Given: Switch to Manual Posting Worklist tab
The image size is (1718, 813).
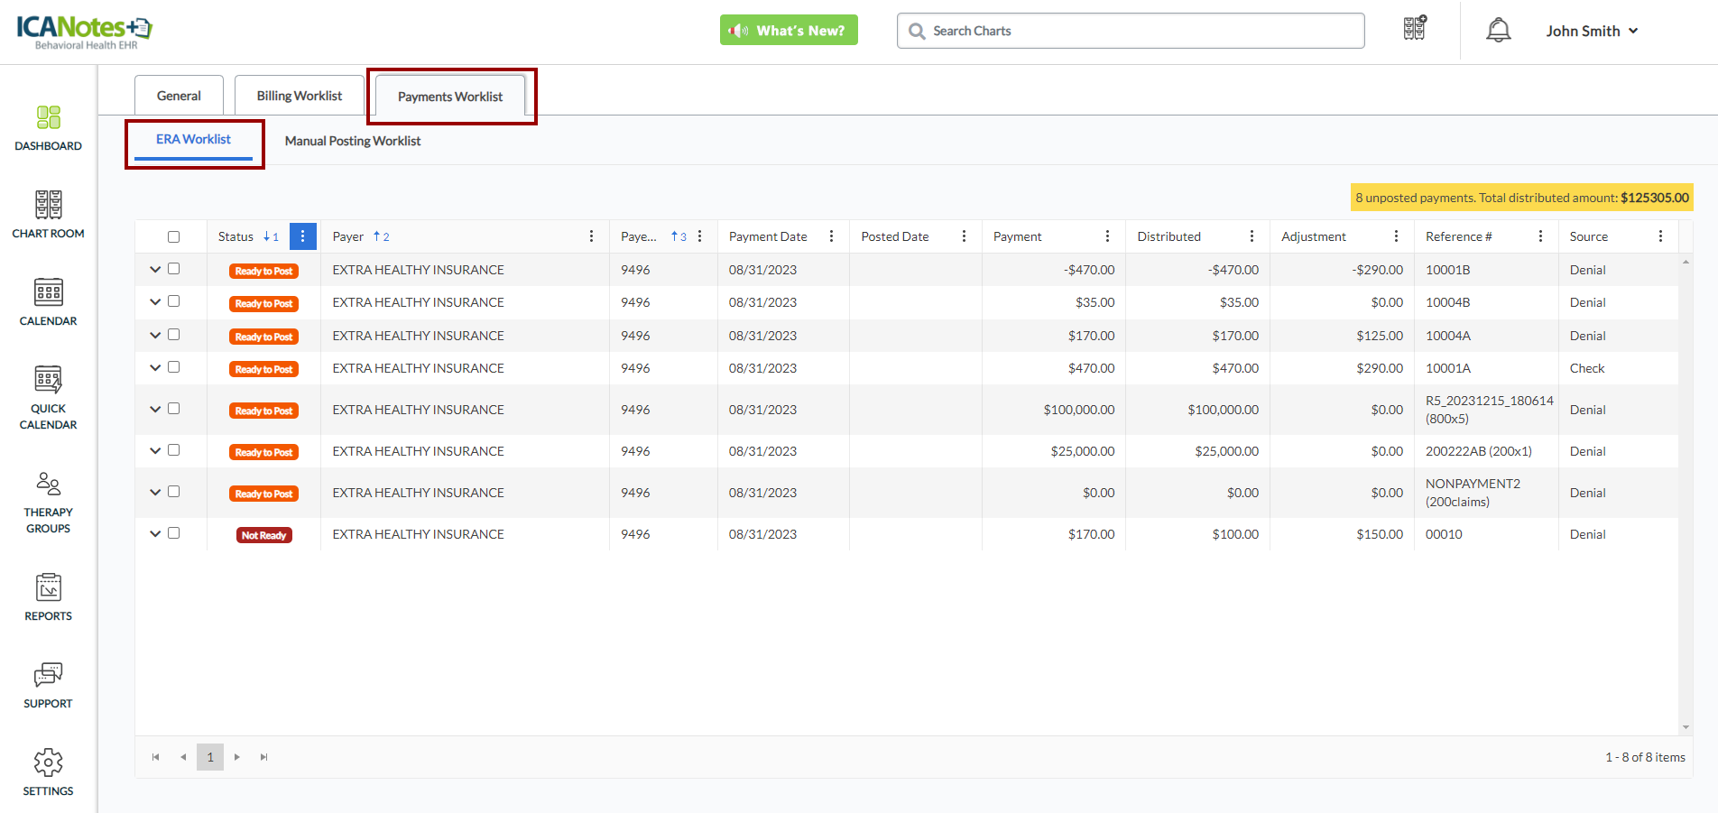Looking at the screenshot, I should click(353, 141).
